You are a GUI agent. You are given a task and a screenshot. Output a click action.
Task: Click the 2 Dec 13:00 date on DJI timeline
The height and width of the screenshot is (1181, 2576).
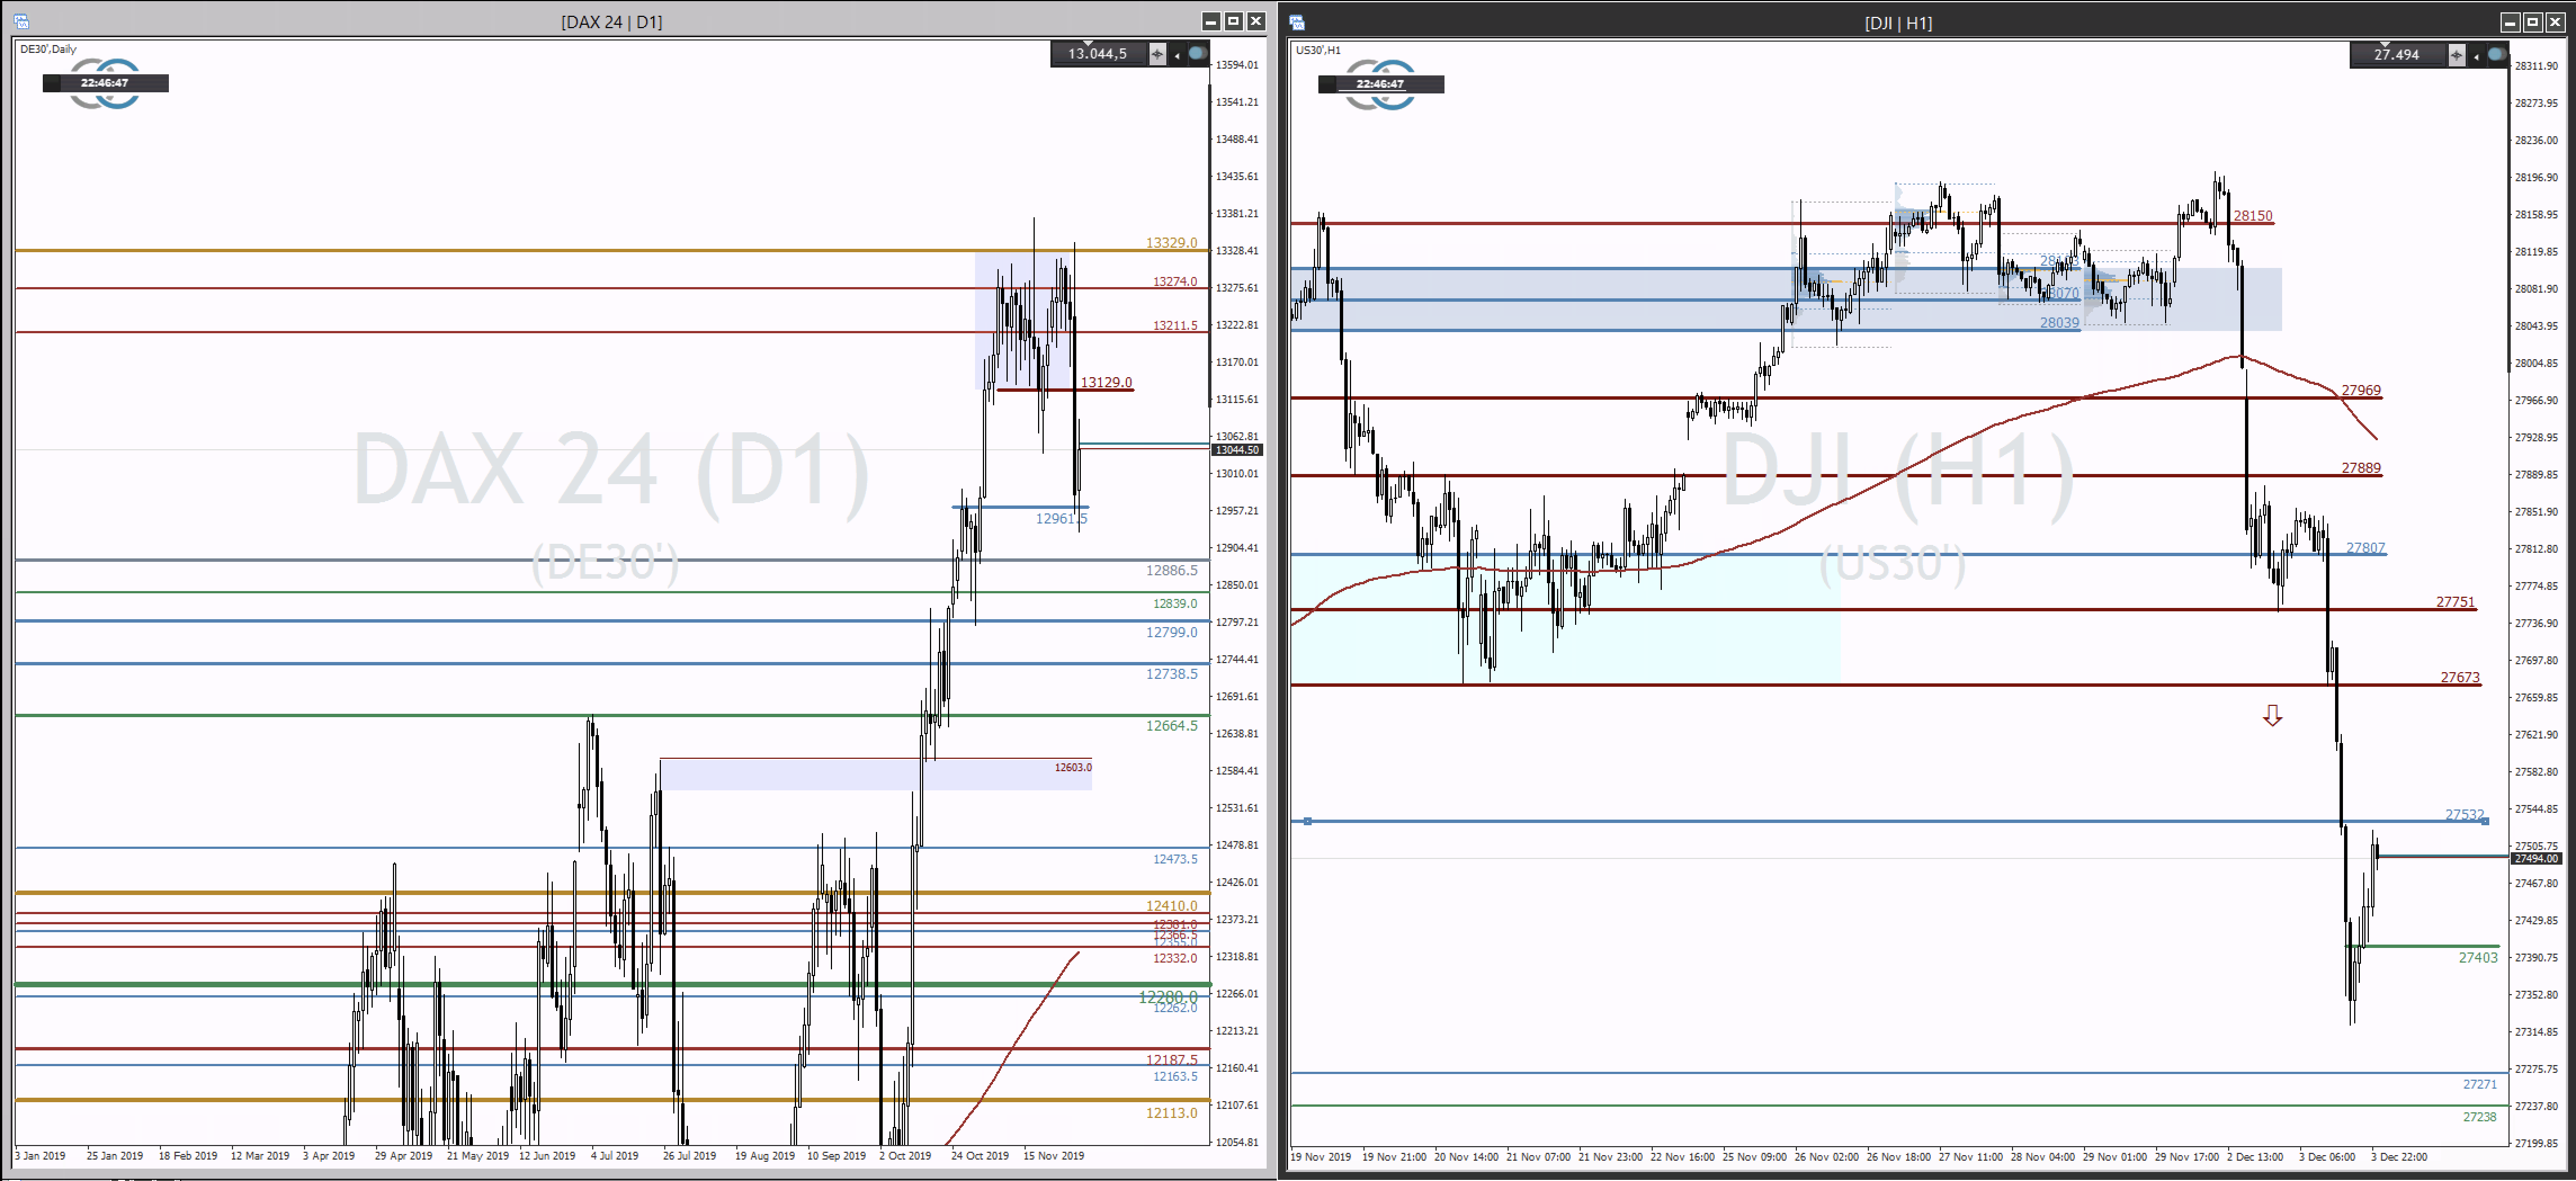tap(2254, 1156)
